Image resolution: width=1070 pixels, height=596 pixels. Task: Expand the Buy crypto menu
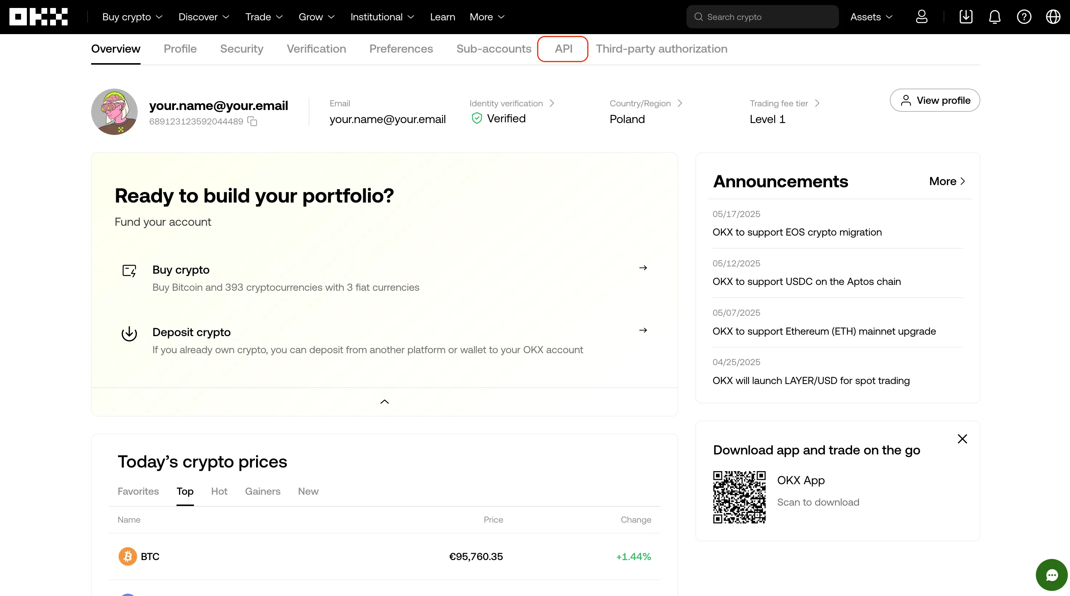(132, 17)
